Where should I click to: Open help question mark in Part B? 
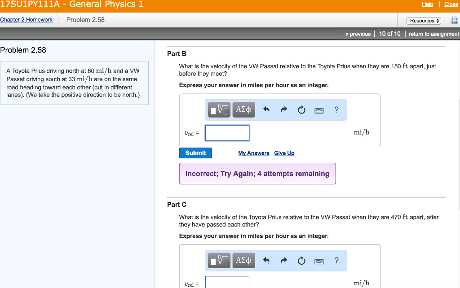pos(336,109)
